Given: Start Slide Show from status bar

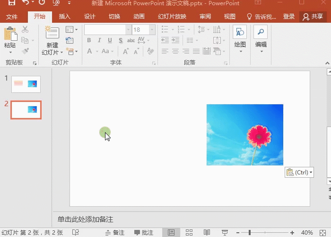Looking at the screenshot, I should (225, 233).
